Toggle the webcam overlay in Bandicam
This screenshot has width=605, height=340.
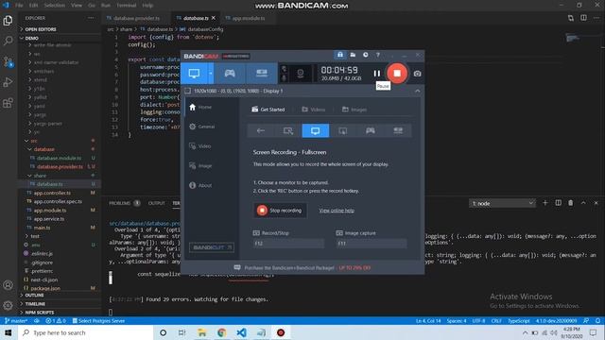coord(301,74)
